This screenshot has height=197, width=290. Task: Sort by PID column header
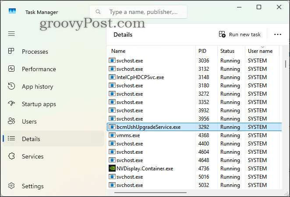pos(206,51)
